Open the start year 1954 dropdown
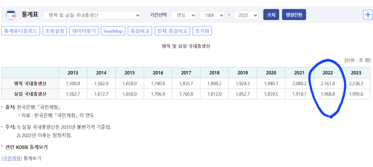 (212, 15)
